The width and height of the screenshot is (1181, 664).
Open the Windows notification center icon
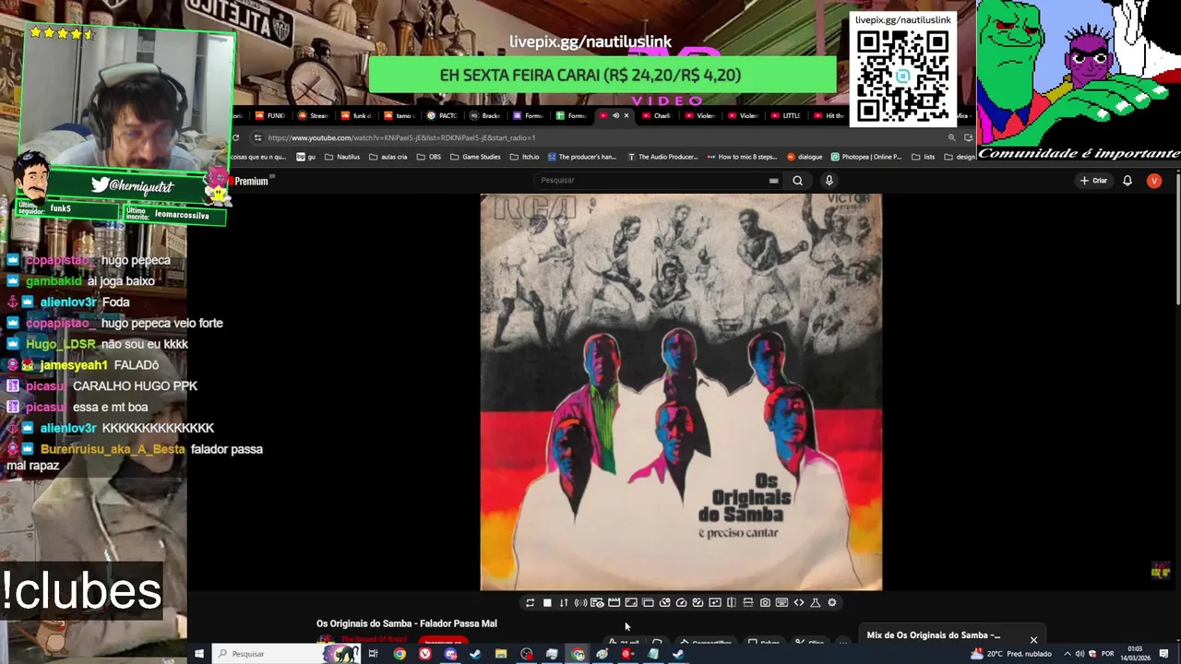tap(1164, 654)
